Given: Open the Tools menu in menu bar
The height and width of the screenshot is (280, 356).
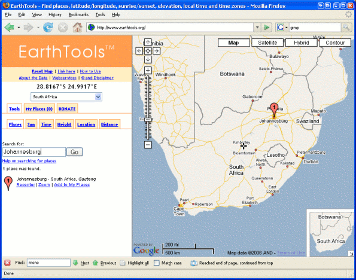Looking at the screenshot, I should [100, 14].
